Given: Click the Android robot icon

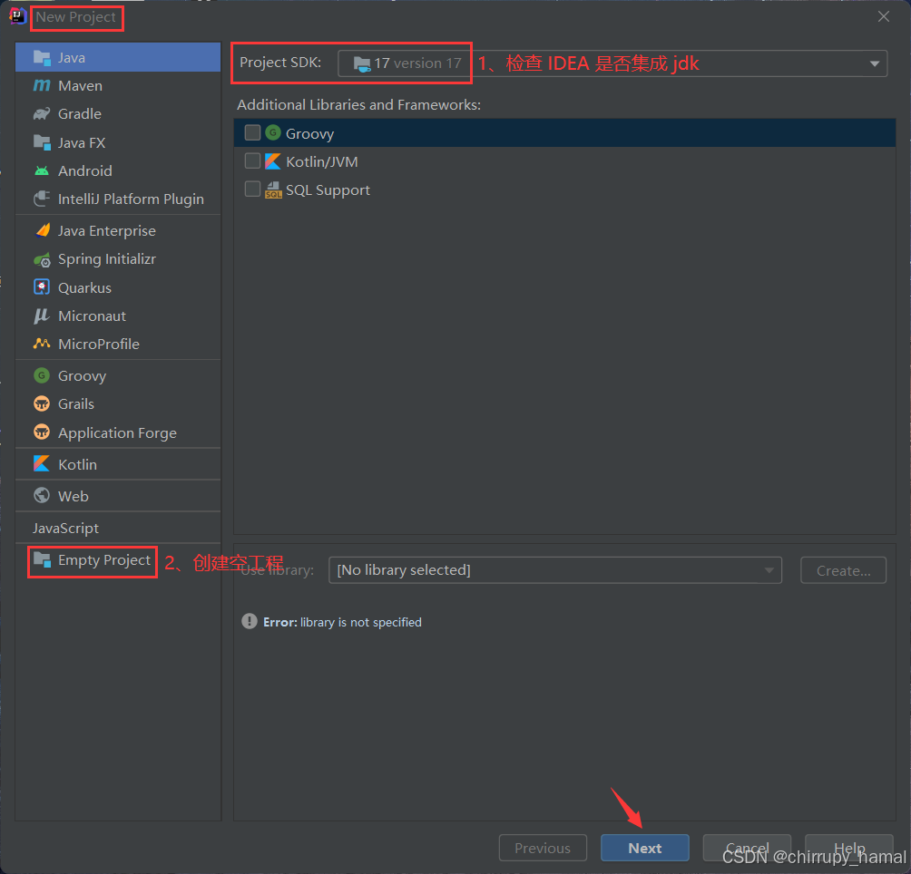Looking at the screenshot, I should pos(42,170).
